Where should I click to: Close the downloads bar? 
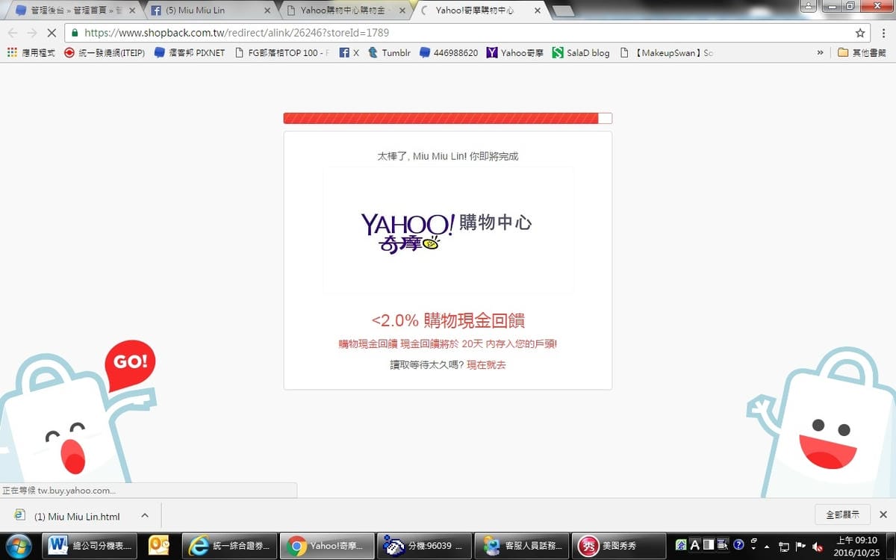click(x=883, y=514)
